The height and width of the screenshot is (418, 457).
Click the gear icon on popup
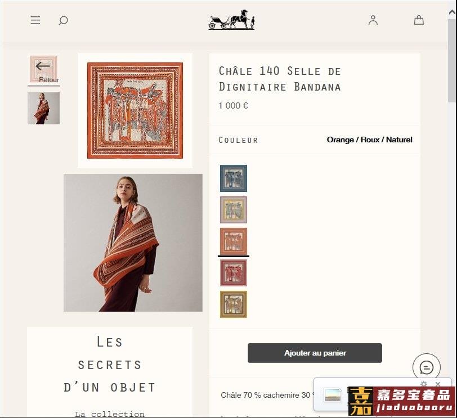pyautogui.click(x=424, y=384)
